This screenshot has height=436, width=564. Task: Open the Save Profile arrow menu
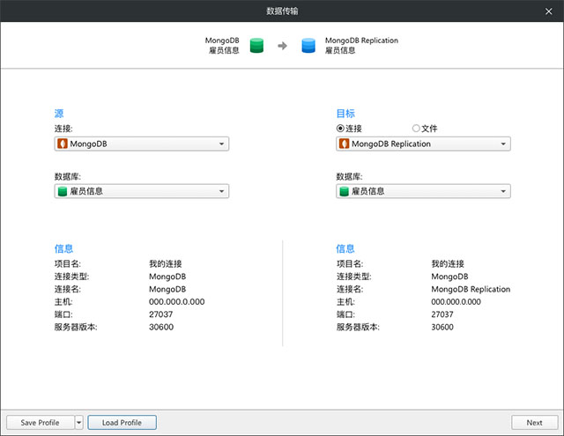(x=79, y=423)
